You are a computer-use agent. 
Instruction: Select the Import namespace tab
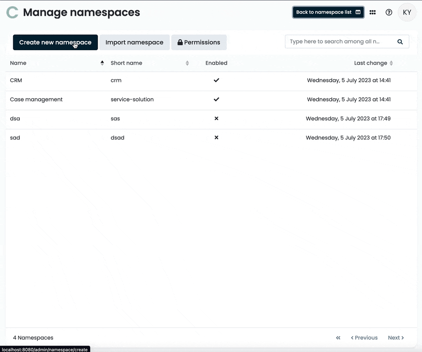[135, 42]
